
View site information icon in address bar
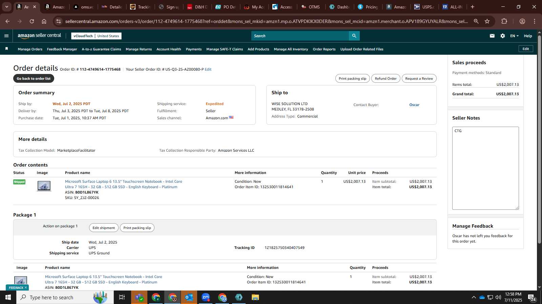(x=59, y=21)
